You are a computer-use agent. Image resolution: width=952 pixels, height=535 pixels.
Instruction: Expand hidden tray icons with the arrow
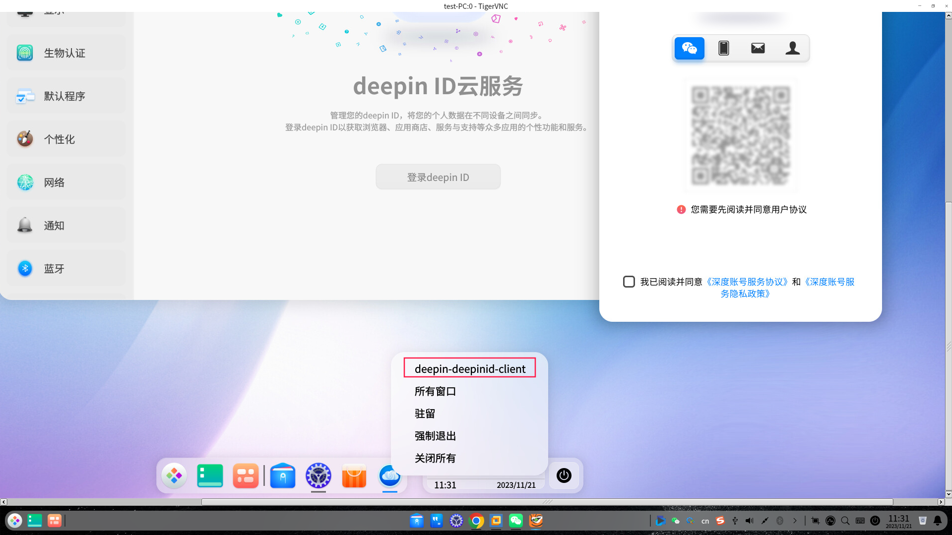795,521
